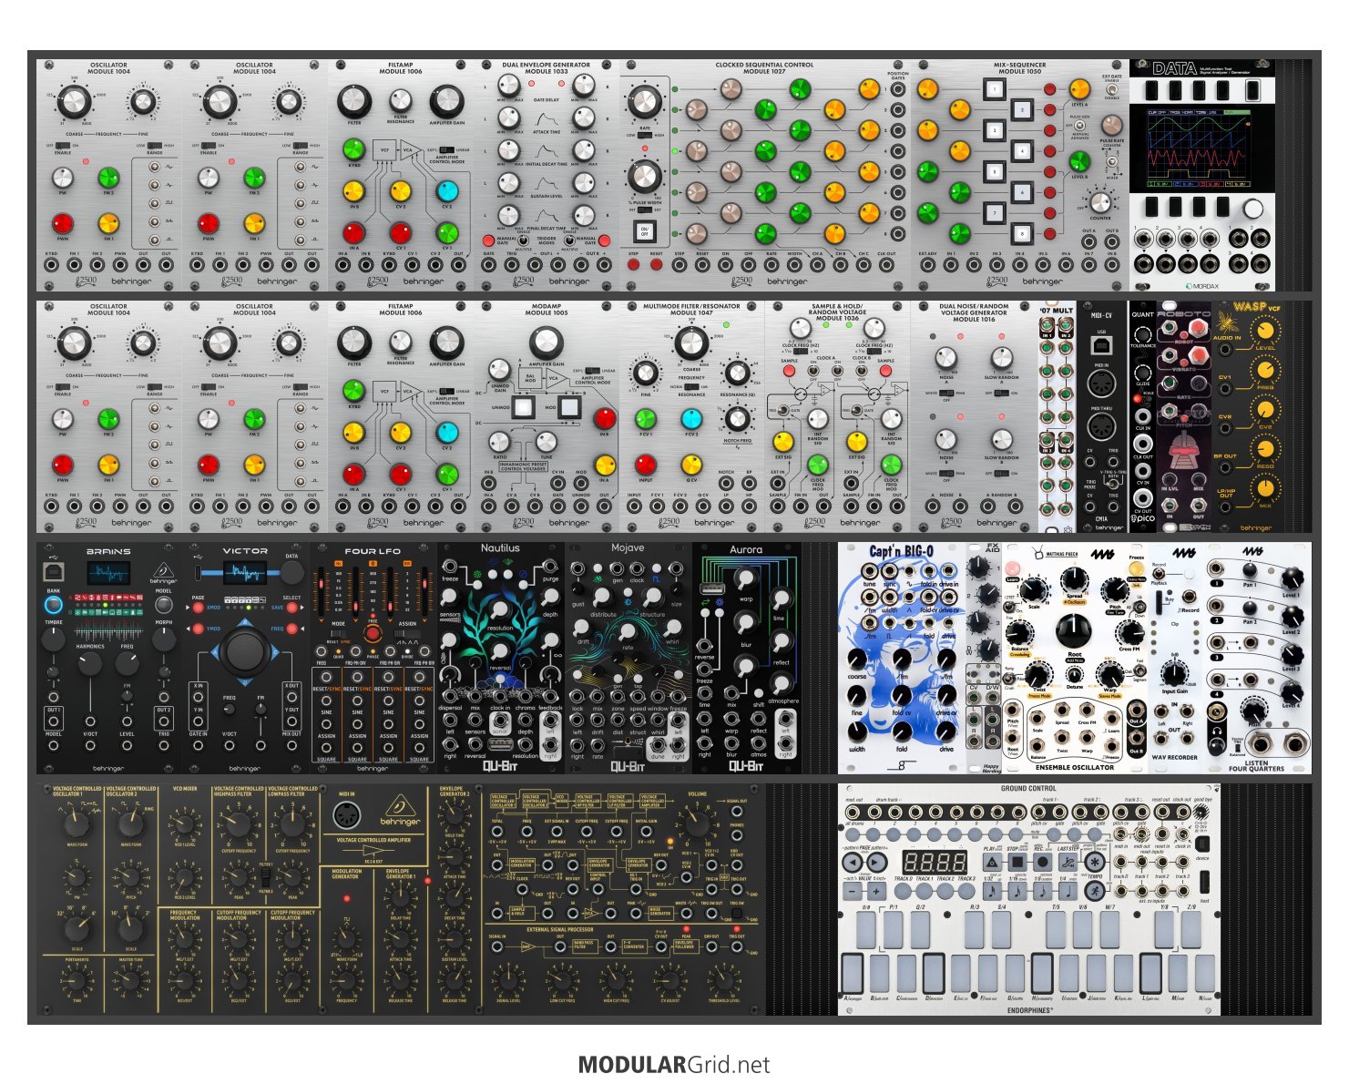Screen dimensions: 1349x1084
Task: Select the TRACK 0 round button
Action: [x=902, y=891]
